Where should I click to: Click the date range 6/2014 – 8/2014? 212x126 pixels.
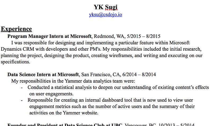click(x=139, y=74)
